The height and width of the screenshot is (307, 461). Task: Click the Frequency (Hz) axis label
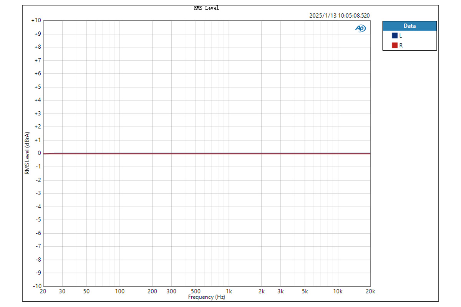[206, 297]
